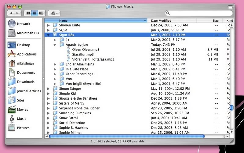Select Siouxsie & the Banshees folder icon
The image size is (244, 153).
[x=55, y=98]
